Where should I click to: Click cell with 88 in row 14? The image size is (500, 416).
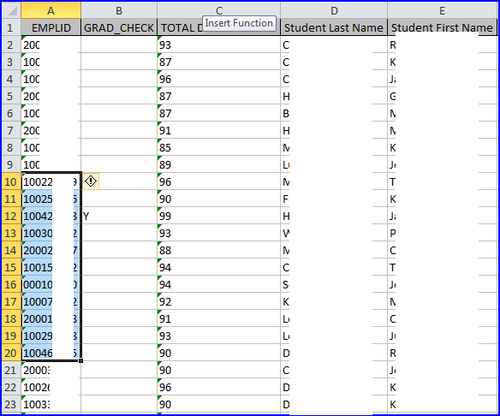coord(219,250)
